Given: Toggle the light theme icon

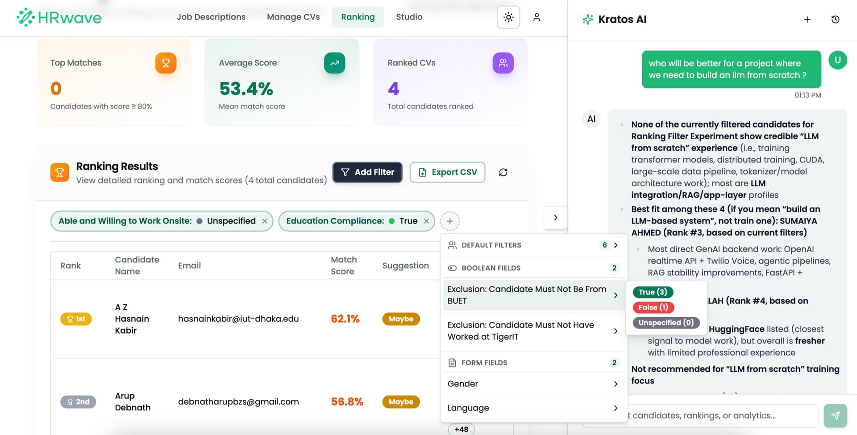Looking at the screenshot, I should (x=508, y=17).
